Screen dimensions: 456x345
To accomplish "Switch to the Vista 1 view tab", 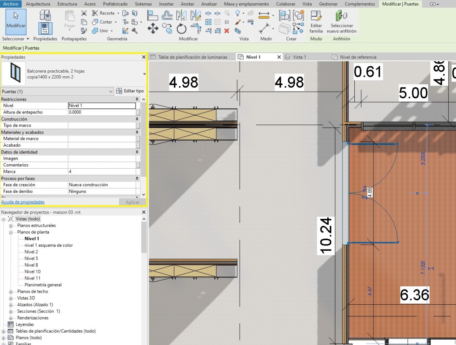I will pyautogui.click(x=299, y=57).
